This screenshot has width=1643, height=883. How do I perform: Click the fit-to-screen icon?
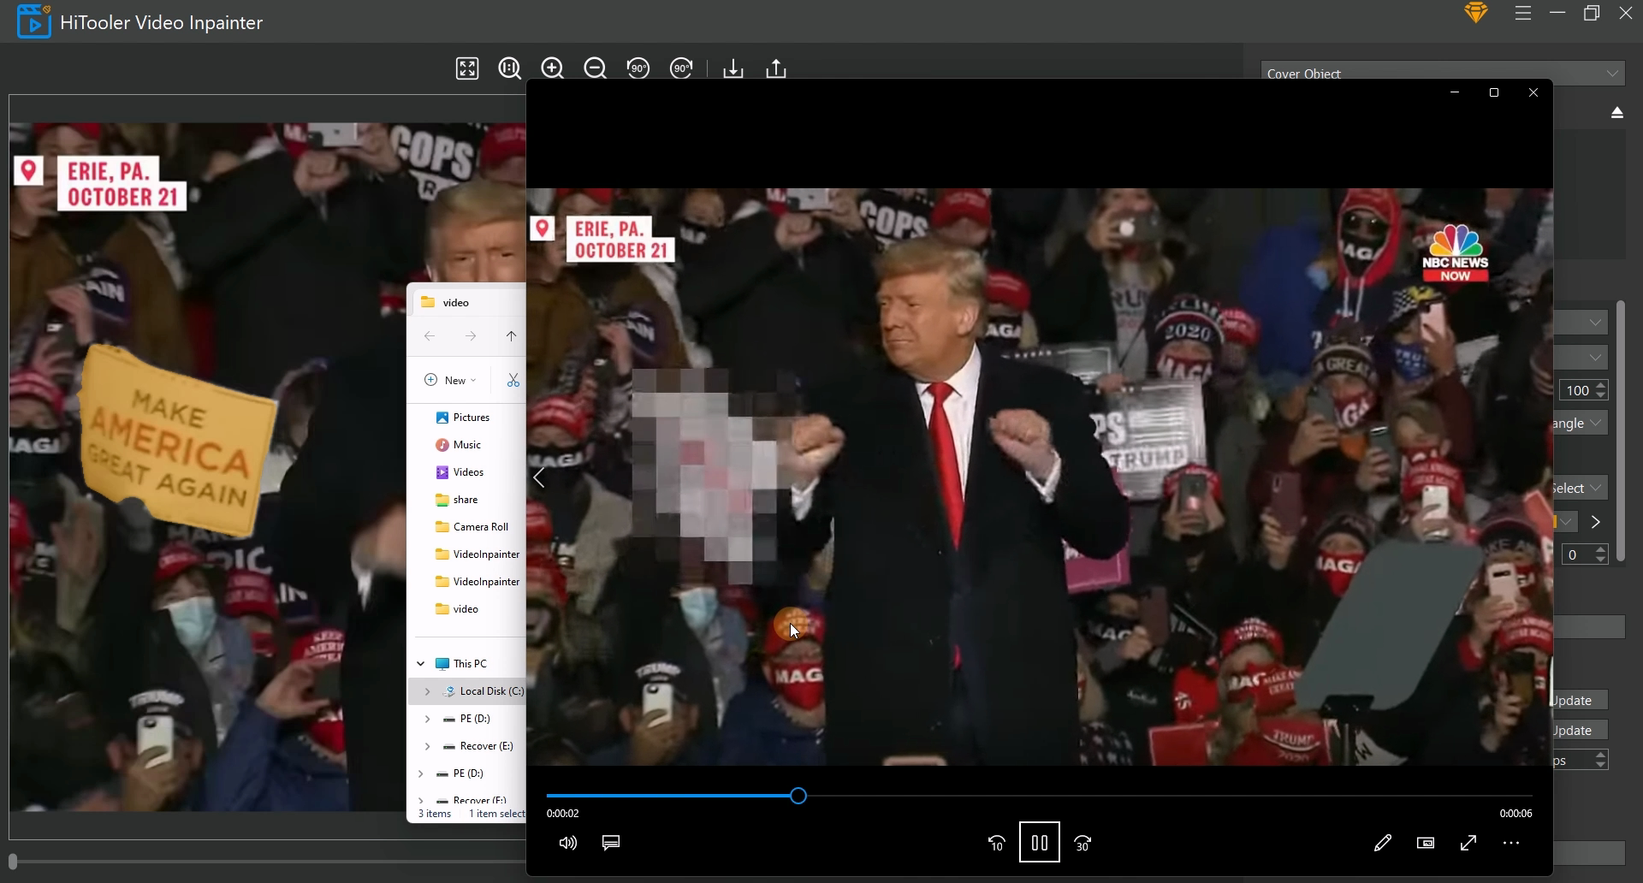coord(466,68)
